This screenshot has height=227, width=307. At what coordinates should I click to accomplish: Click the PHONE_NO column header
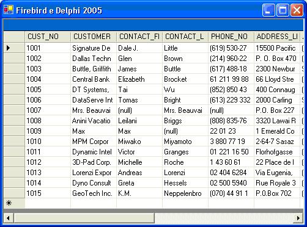coord(231,37)
